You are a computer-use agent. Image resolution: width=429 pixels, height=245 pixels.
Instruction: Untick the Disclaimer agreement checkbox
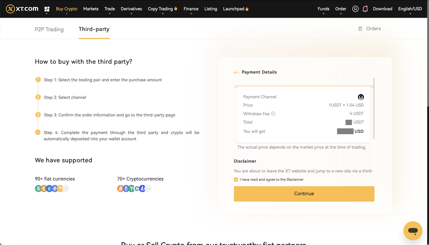point(236,180)
